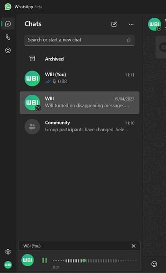Open the WBI (You) chat

point(80,78)
